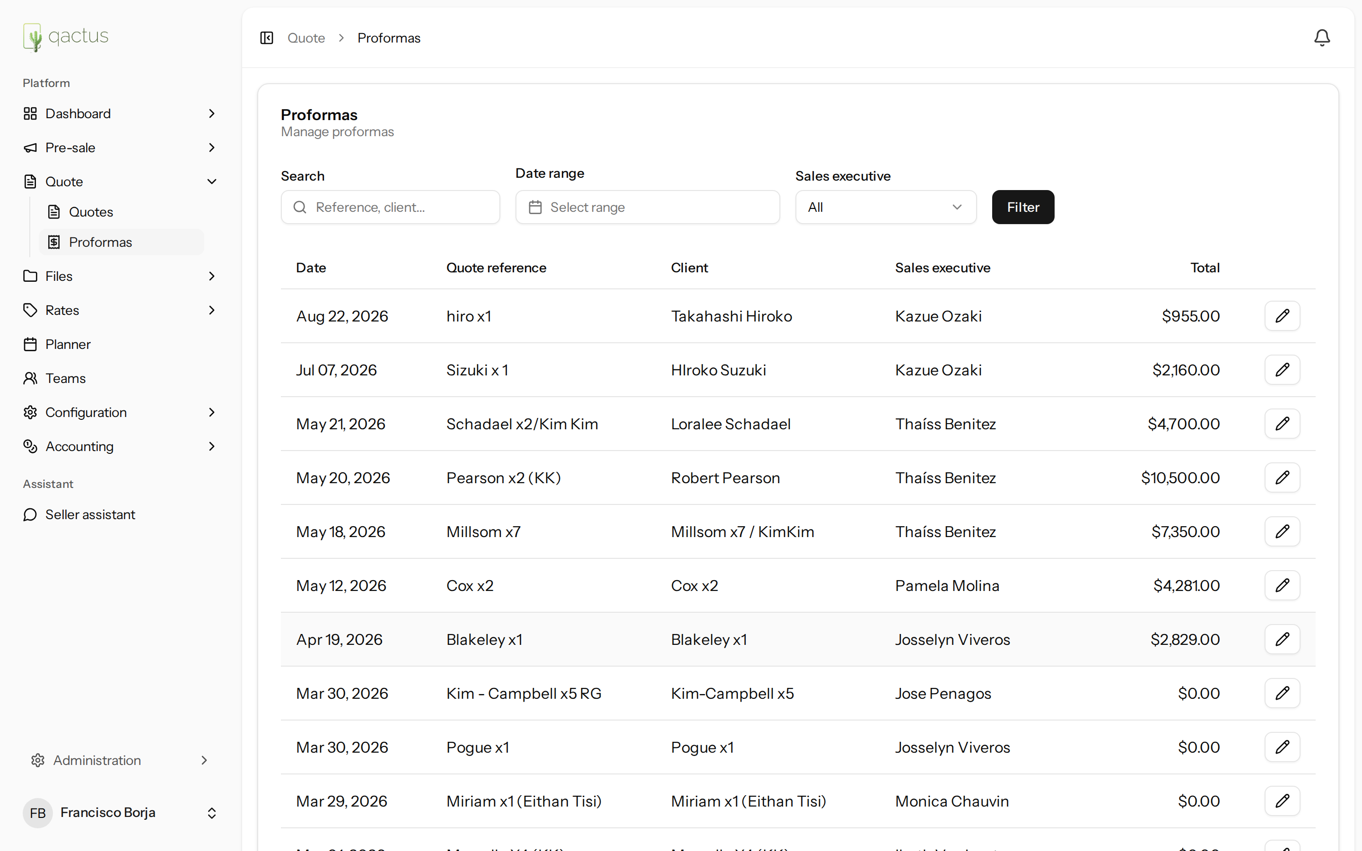Click the Planner calendar icon
1362x851 pixels.
30,345
